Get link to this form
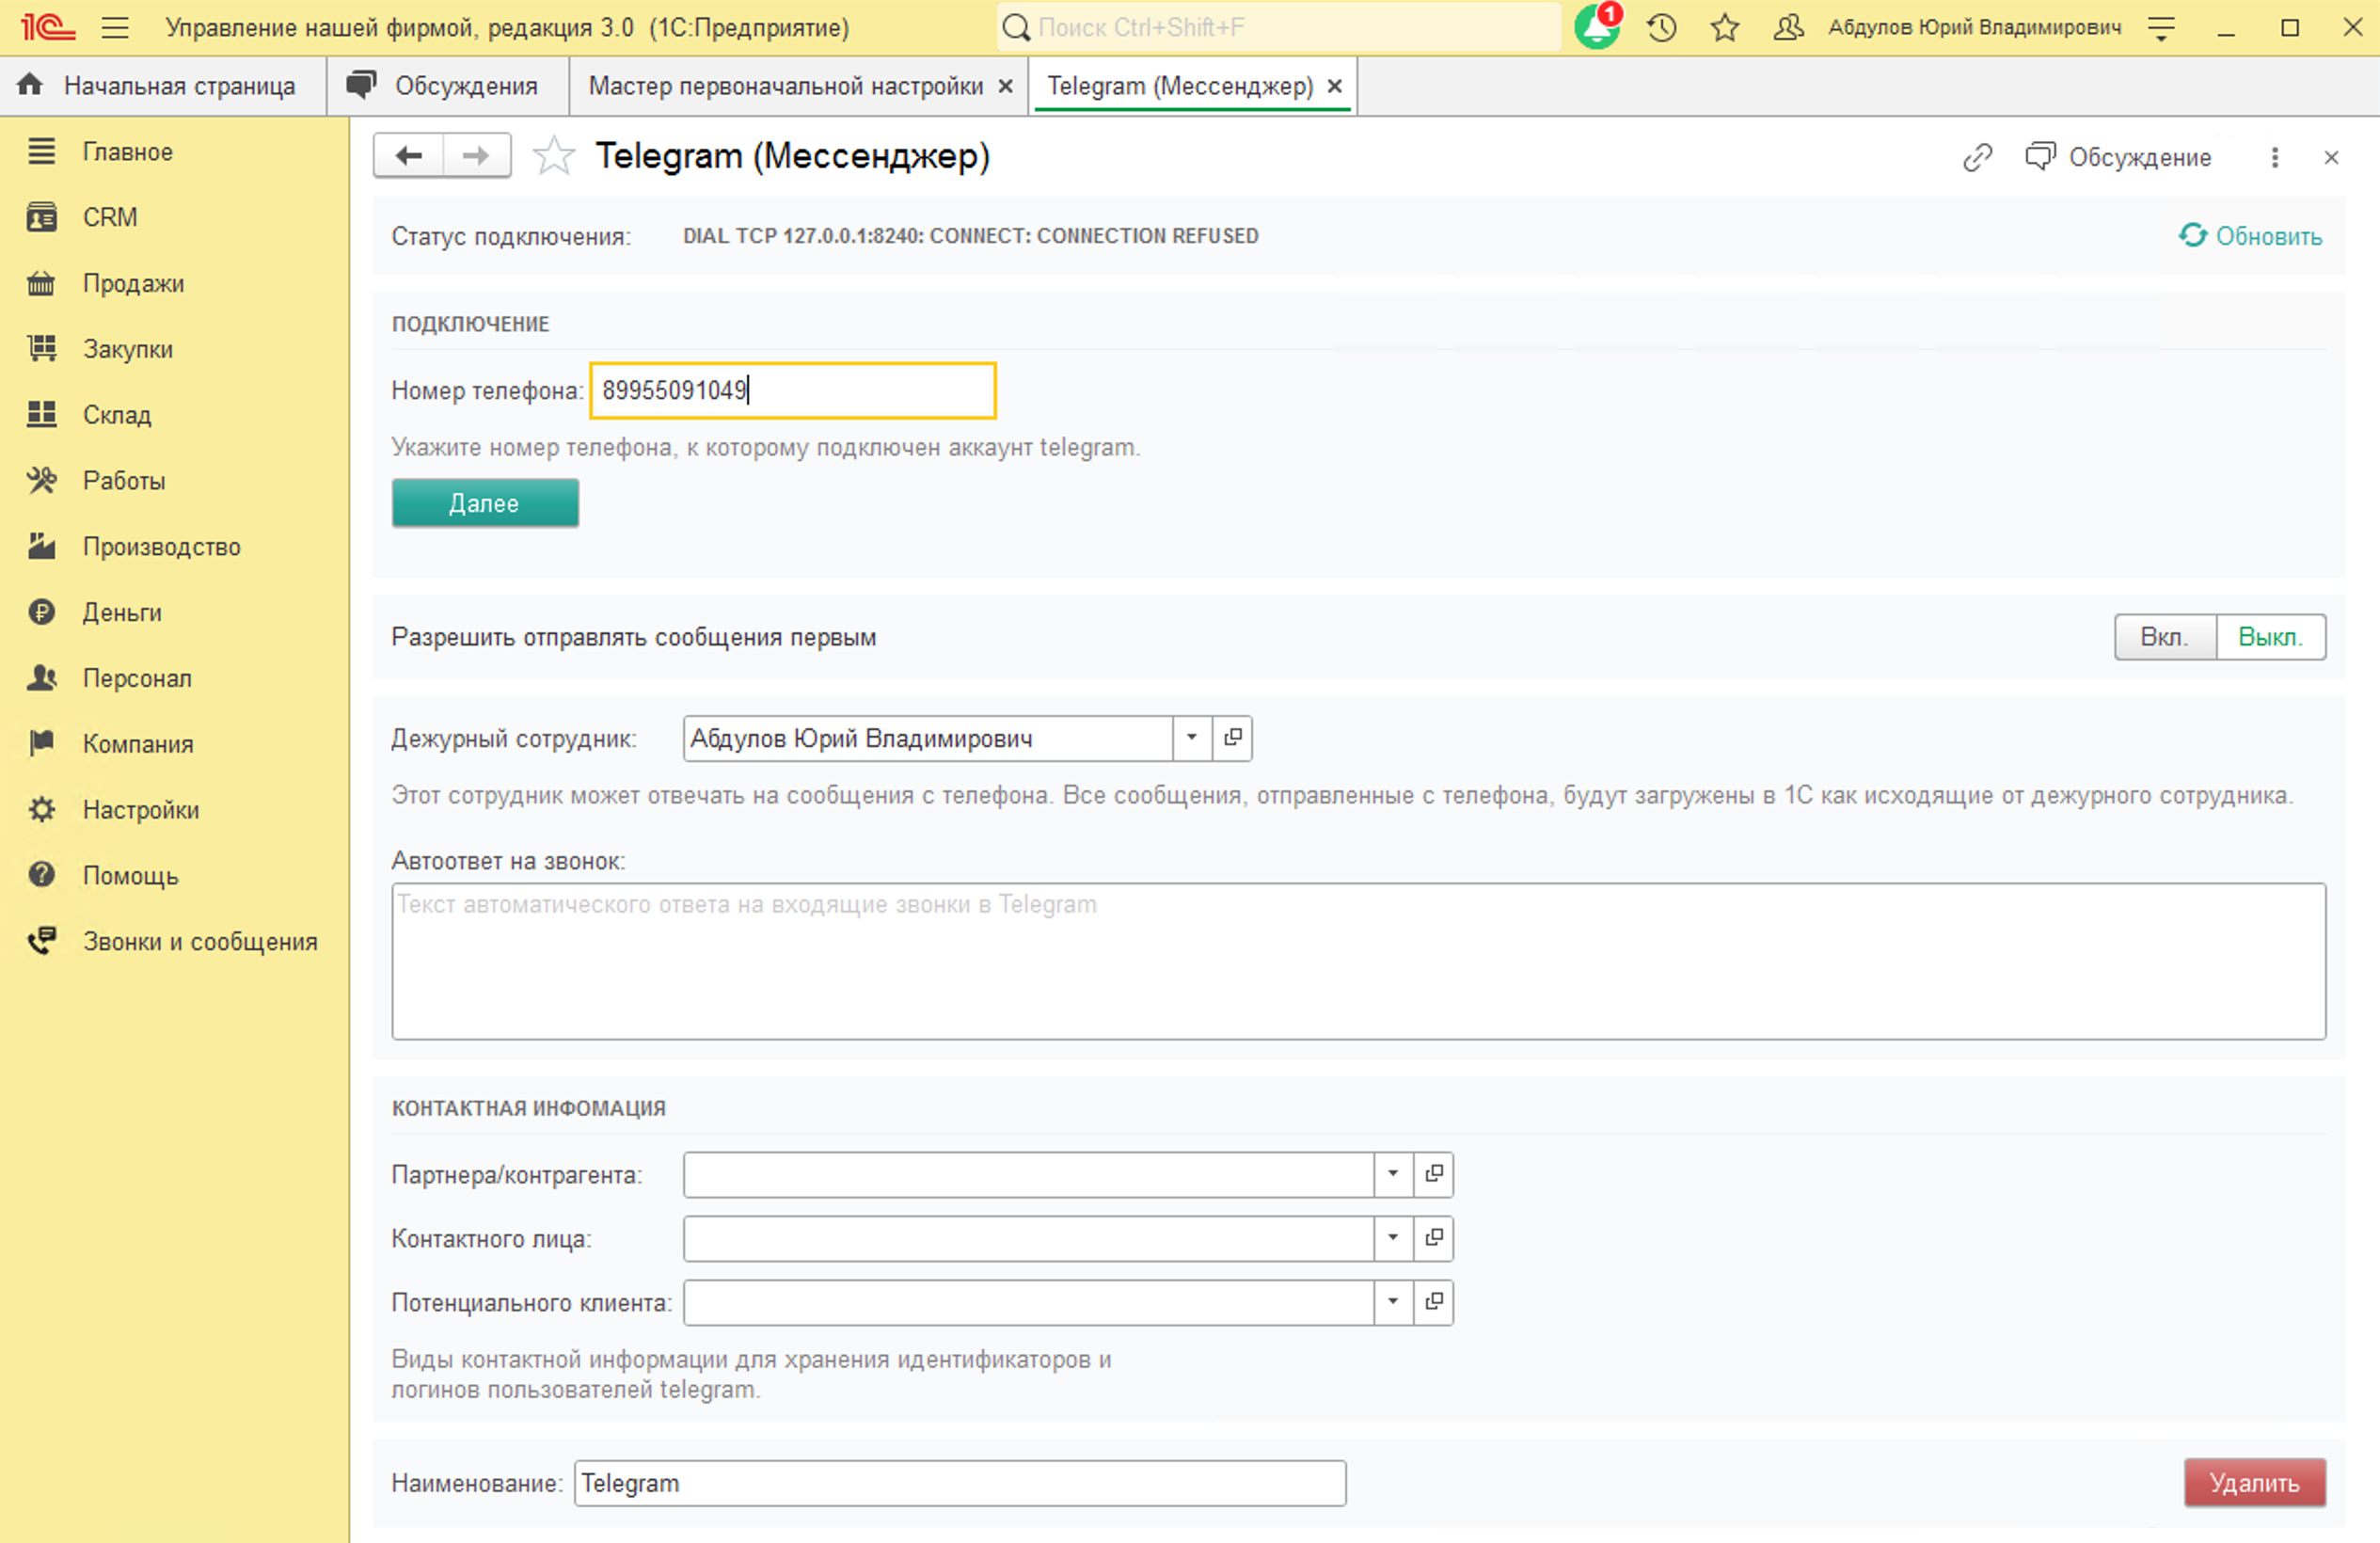This screenshot has width=2380, height=1543. click(x=1977, y=157)
